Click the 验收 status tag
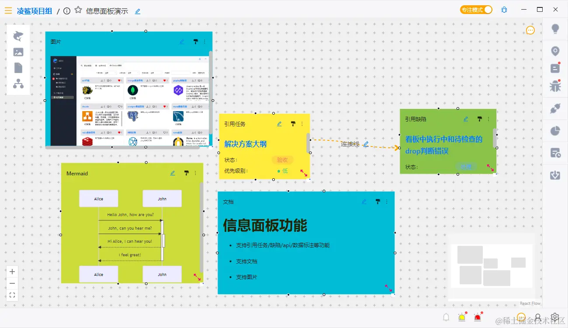 [282, 160]
